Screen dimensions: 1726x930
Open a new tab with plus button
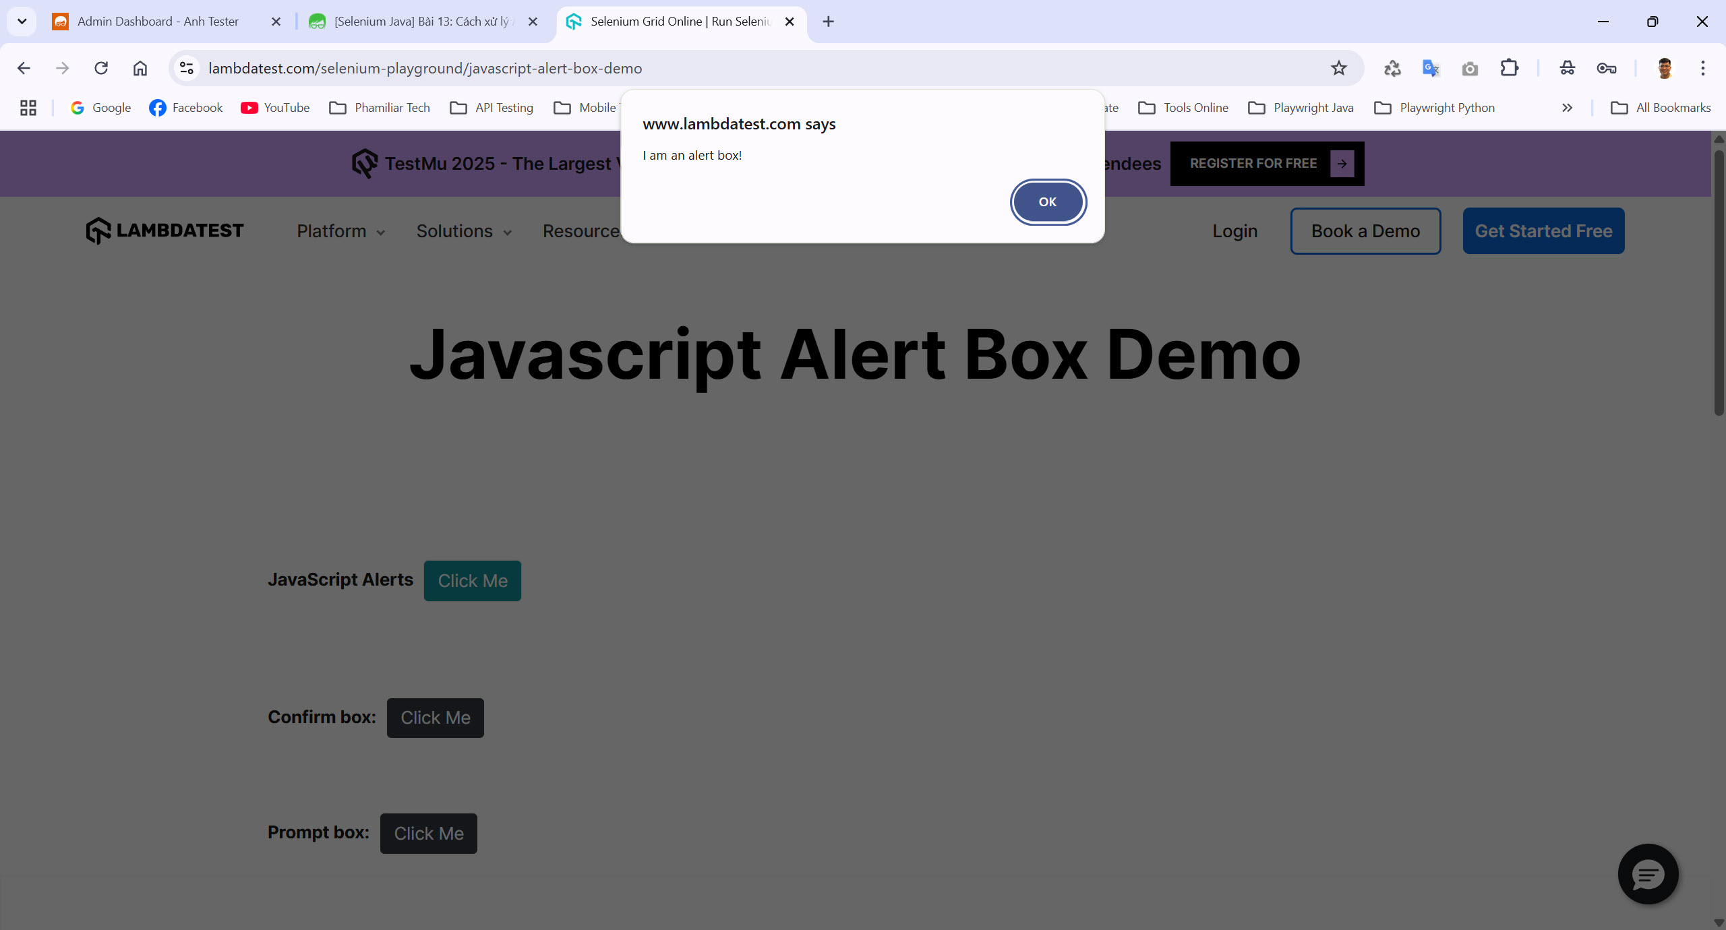pyautogui.click(x=828, y=22)
